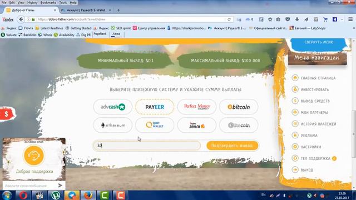The height and width of the screenshot is (200, 356).
Task: Confirm withdrawal with Подтвердить вывод button
Action: (x=233, y=146)
